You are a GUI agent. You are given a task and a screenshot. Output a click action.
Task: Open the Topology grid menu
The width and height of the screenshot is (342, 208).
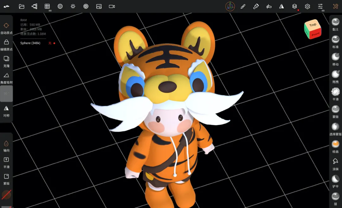click(47, 6)
